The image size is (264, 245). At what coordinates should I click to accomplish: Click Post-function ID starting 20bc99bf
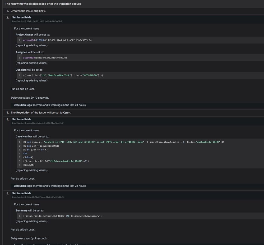(38, 197)
